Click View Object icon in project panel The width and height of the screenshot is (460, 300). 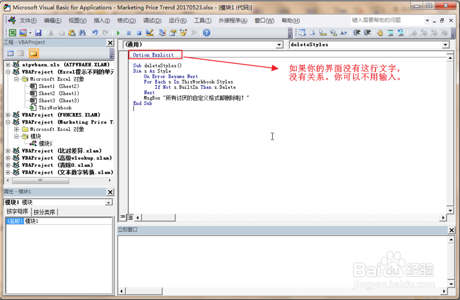[21, 53]
